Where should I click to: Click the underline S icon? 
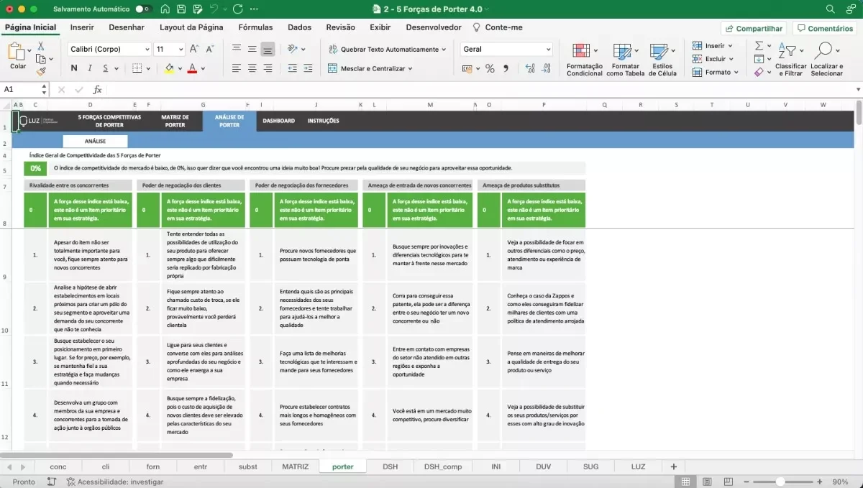106,68
